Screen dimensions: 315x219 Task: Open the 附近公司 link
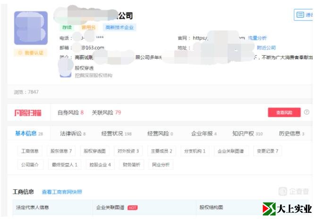tap(266, 48)
